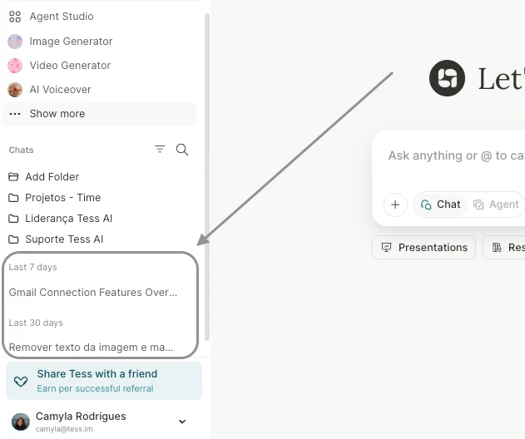Click Earn per successful referral text
Viewport: 525px width, 439px height.
tap(95, 388)
